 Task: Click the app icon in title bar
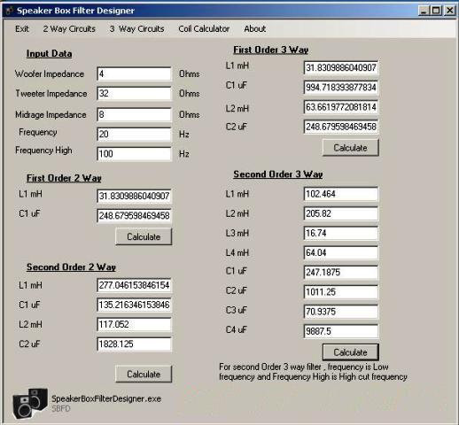(x=10, y=11)
